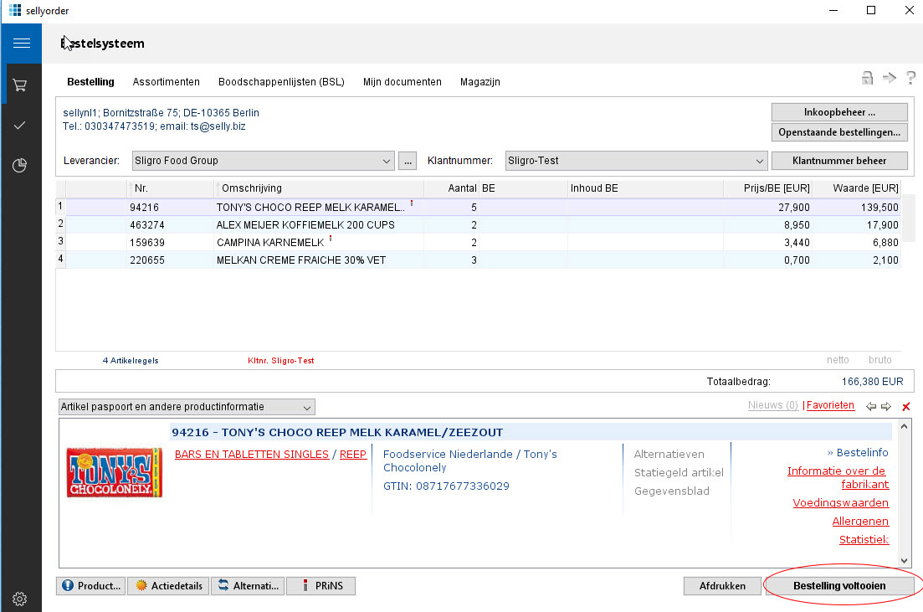This screenshot has height=612, width=923.
Task: Switch to the Assortimenten tab
Action: (166, 82)
